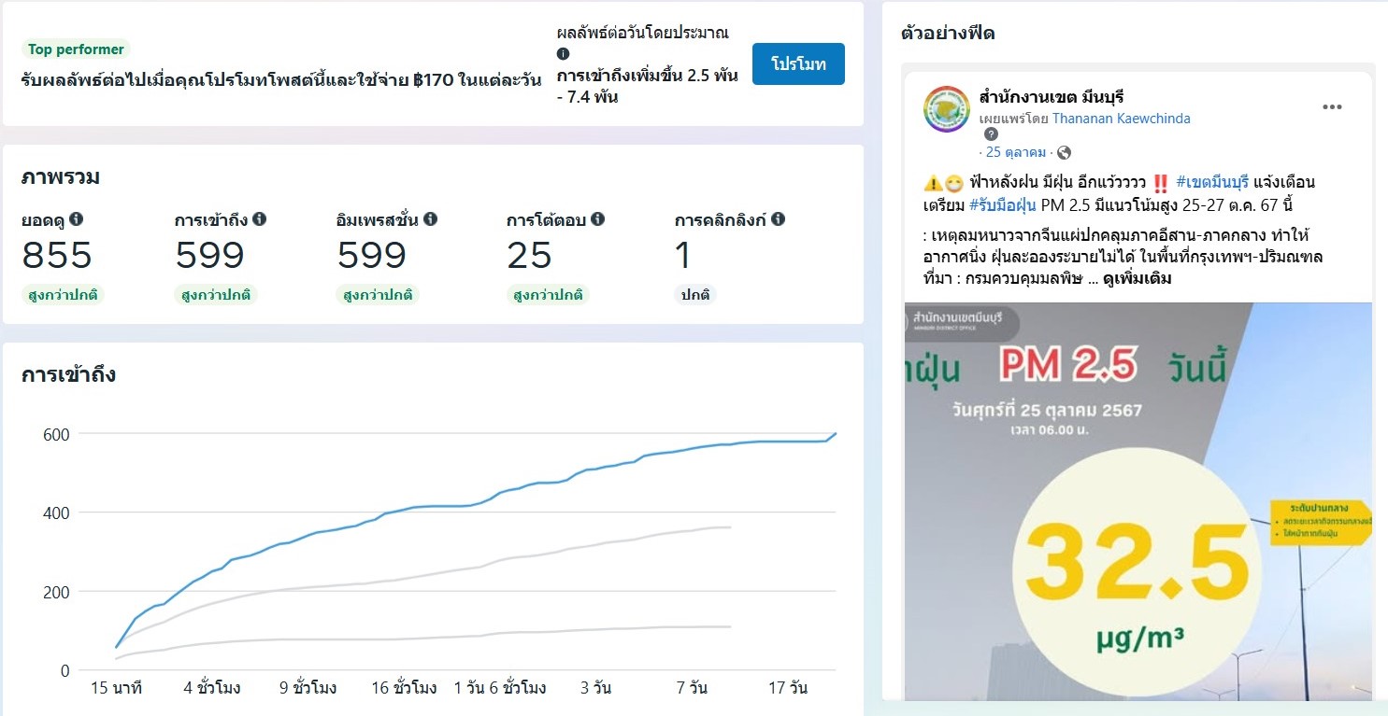Screen dimensions: 1388x716
Task: Click the info icon next to การเข้าถึง metric
Action: [260, 219]
